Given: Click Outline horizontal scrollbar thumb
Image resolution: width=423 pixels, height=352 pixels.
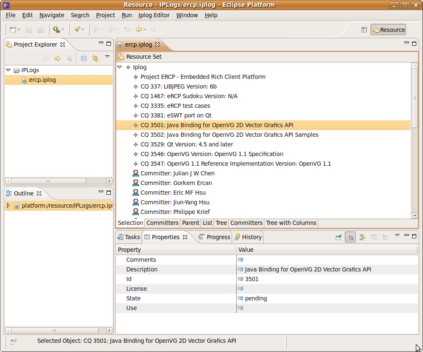Looking at the screenshot, I should (55, 331).
